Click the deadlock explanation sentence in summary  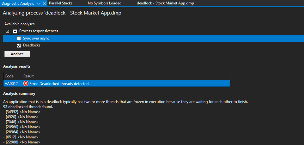click(x=126, y=102)
